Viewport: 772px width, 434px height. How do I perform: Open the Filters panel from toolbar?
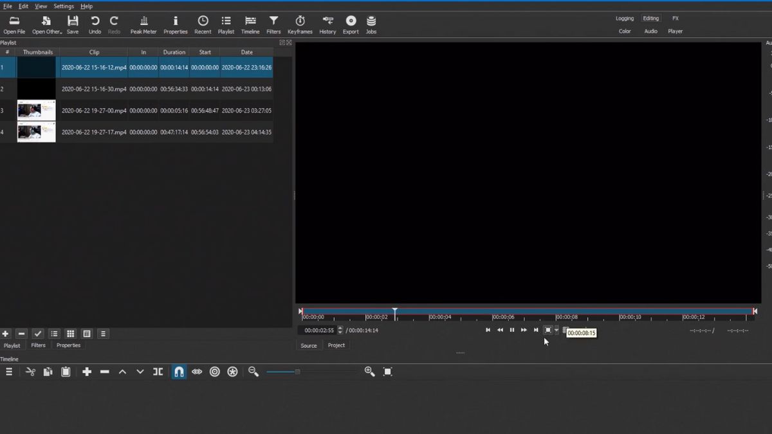click(x=273, y=25)
